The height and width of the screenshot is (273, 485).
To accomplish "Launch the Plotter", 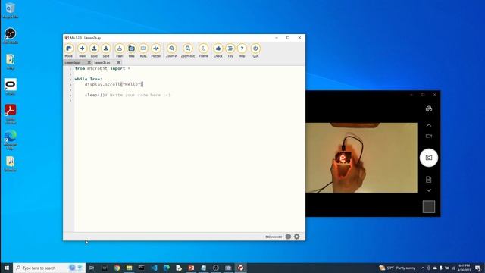I will pyautogui.click(x=156, y=51).
